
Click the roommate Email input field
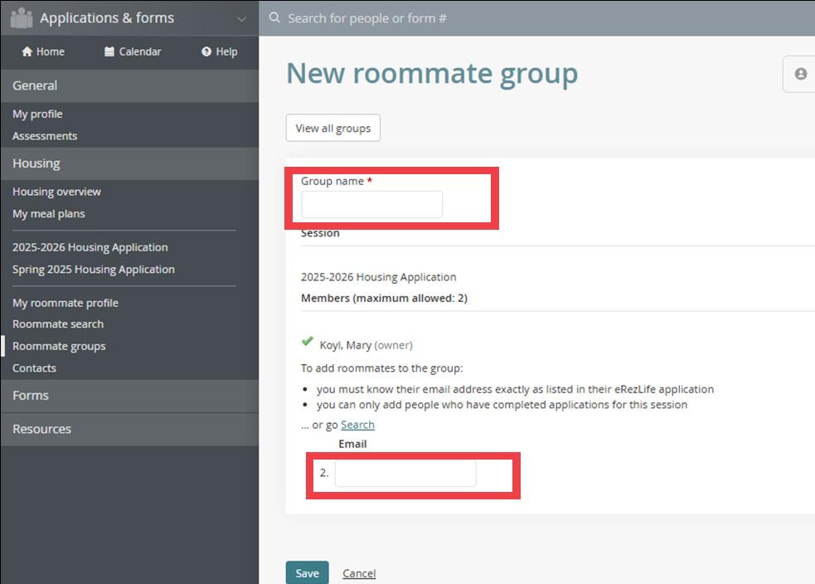click(x=405, y=473)
